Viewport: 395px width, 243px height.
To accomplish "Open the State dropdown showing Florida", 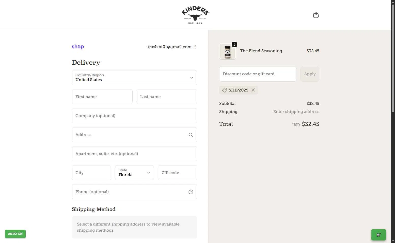I will coord(134,173).
